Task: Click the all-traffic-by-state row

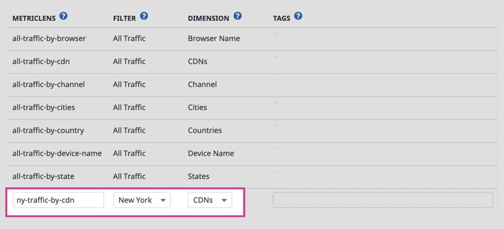Action: click(x=43, y=176)
